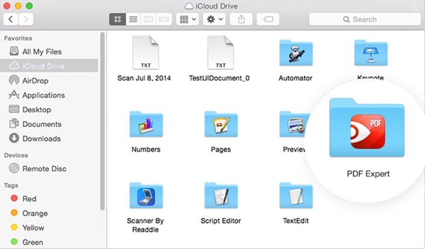425x249 pixels.
Task: Click the "Scanner By Readdle" folder name
Action: 145,225
